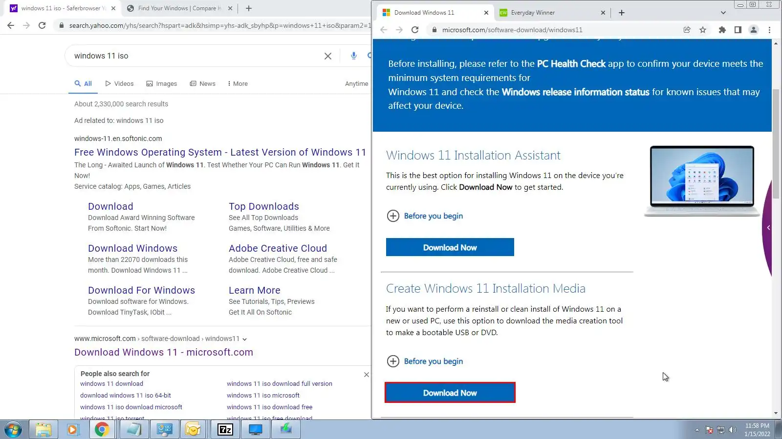782x439 pixels.
Task: Expand 'Before you begin' under Installation Media
Action: pyautogui.click(x=425, y=361)
